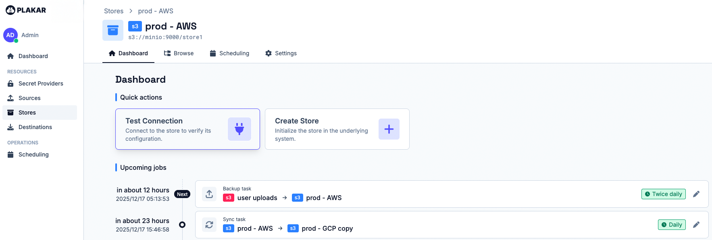712x240 pixels.
Task: Click the Secret Providers lock icon
Action: tap(10, 83)
